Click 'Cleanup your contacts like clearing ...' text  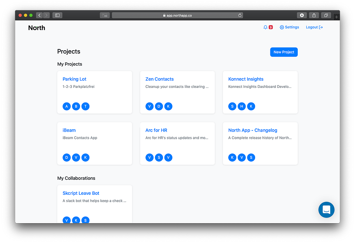tap(177, 87)
